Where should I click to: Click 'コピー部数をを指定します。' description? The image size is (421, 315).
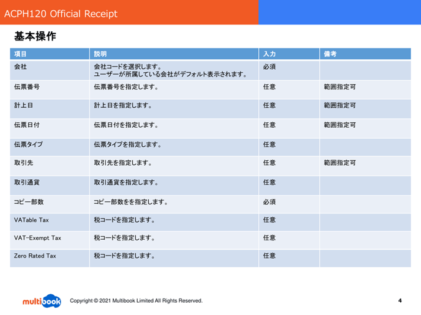point(131,202)
